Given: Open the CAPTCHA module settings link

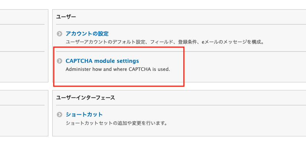Looking at the screenshot, I should coord(102,61).
